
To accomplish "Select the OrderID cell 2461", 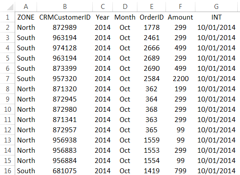I will click(x=152, y=38).
